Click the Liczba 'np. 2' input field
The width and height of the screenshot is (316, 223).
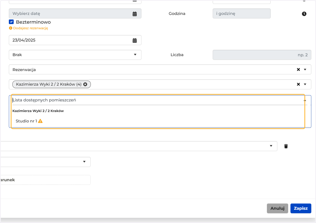(x=262, y=55)
